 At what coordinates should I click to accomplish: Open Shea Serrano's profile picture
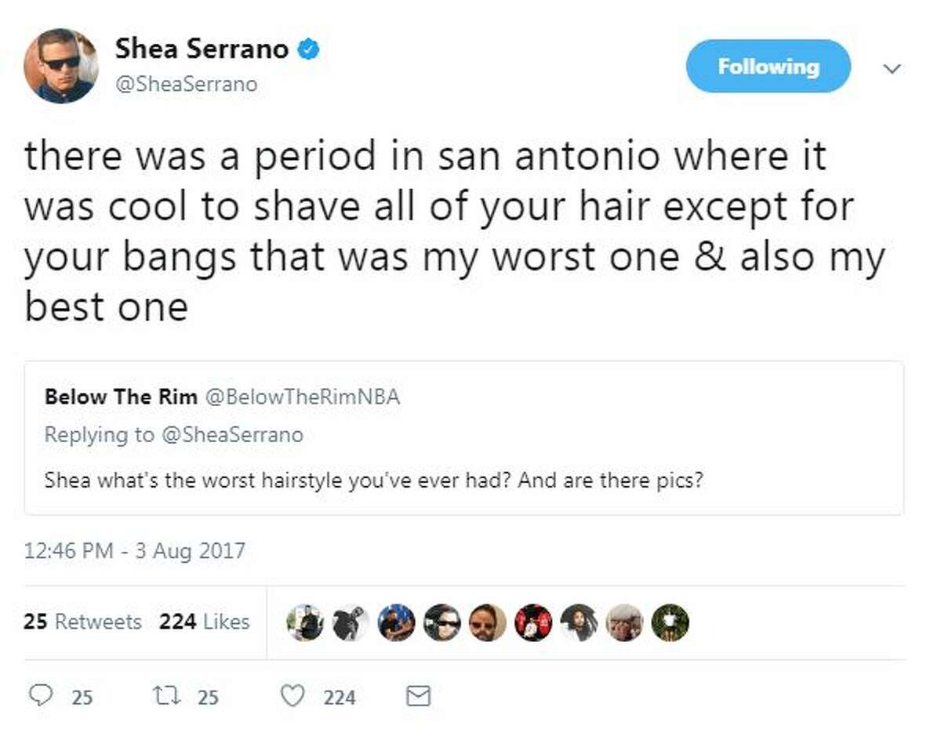(x=61, y=65)
